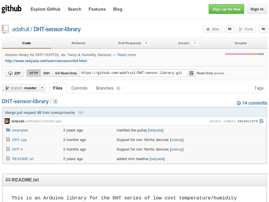The image size is (269, 202).
Task: Click the Sign up for free button
Action: [x=226, y=9]
